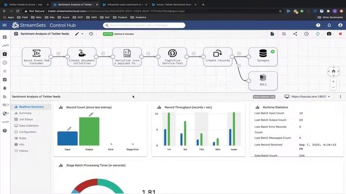
Task: Open Other Bookmarks folder
Action: coord(330,17)
